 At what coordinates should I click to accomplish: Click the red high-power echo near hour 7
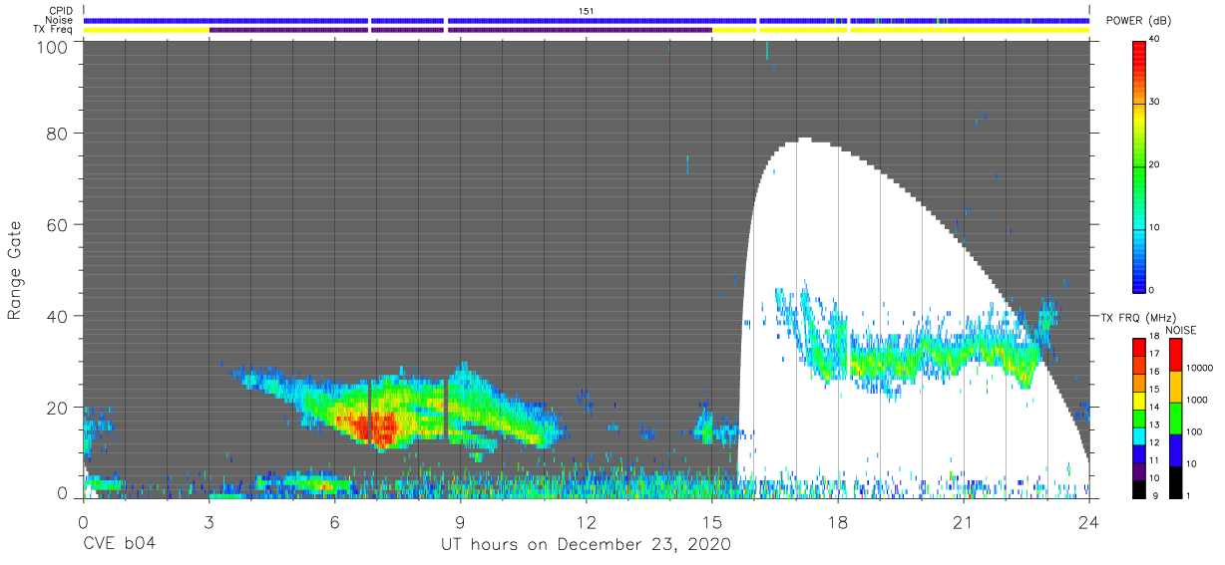(375, 428)
